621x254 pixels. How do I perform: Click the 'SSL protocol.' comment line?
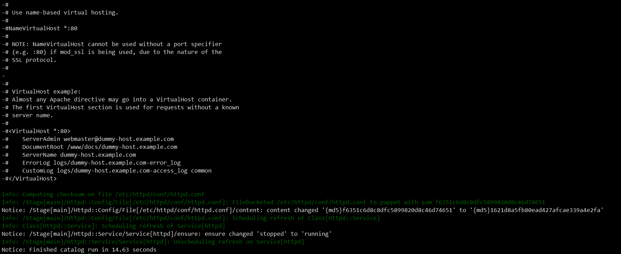point(34,60)
